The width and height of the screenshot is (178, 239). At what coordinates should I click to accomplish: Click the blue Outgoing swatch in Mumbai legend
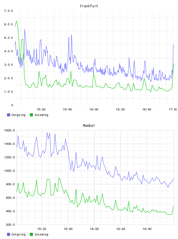[x=8, y=234]
